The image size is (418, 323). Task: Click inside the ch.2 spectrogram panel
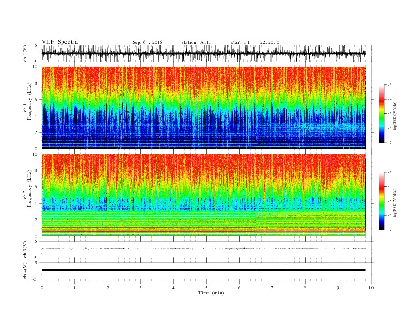click(x=204, y=195)
